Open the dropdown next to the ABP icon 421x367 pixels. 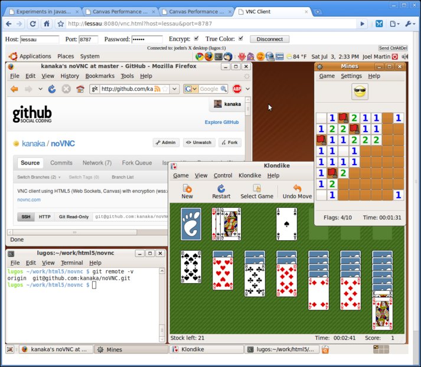(x=247, y=89)
